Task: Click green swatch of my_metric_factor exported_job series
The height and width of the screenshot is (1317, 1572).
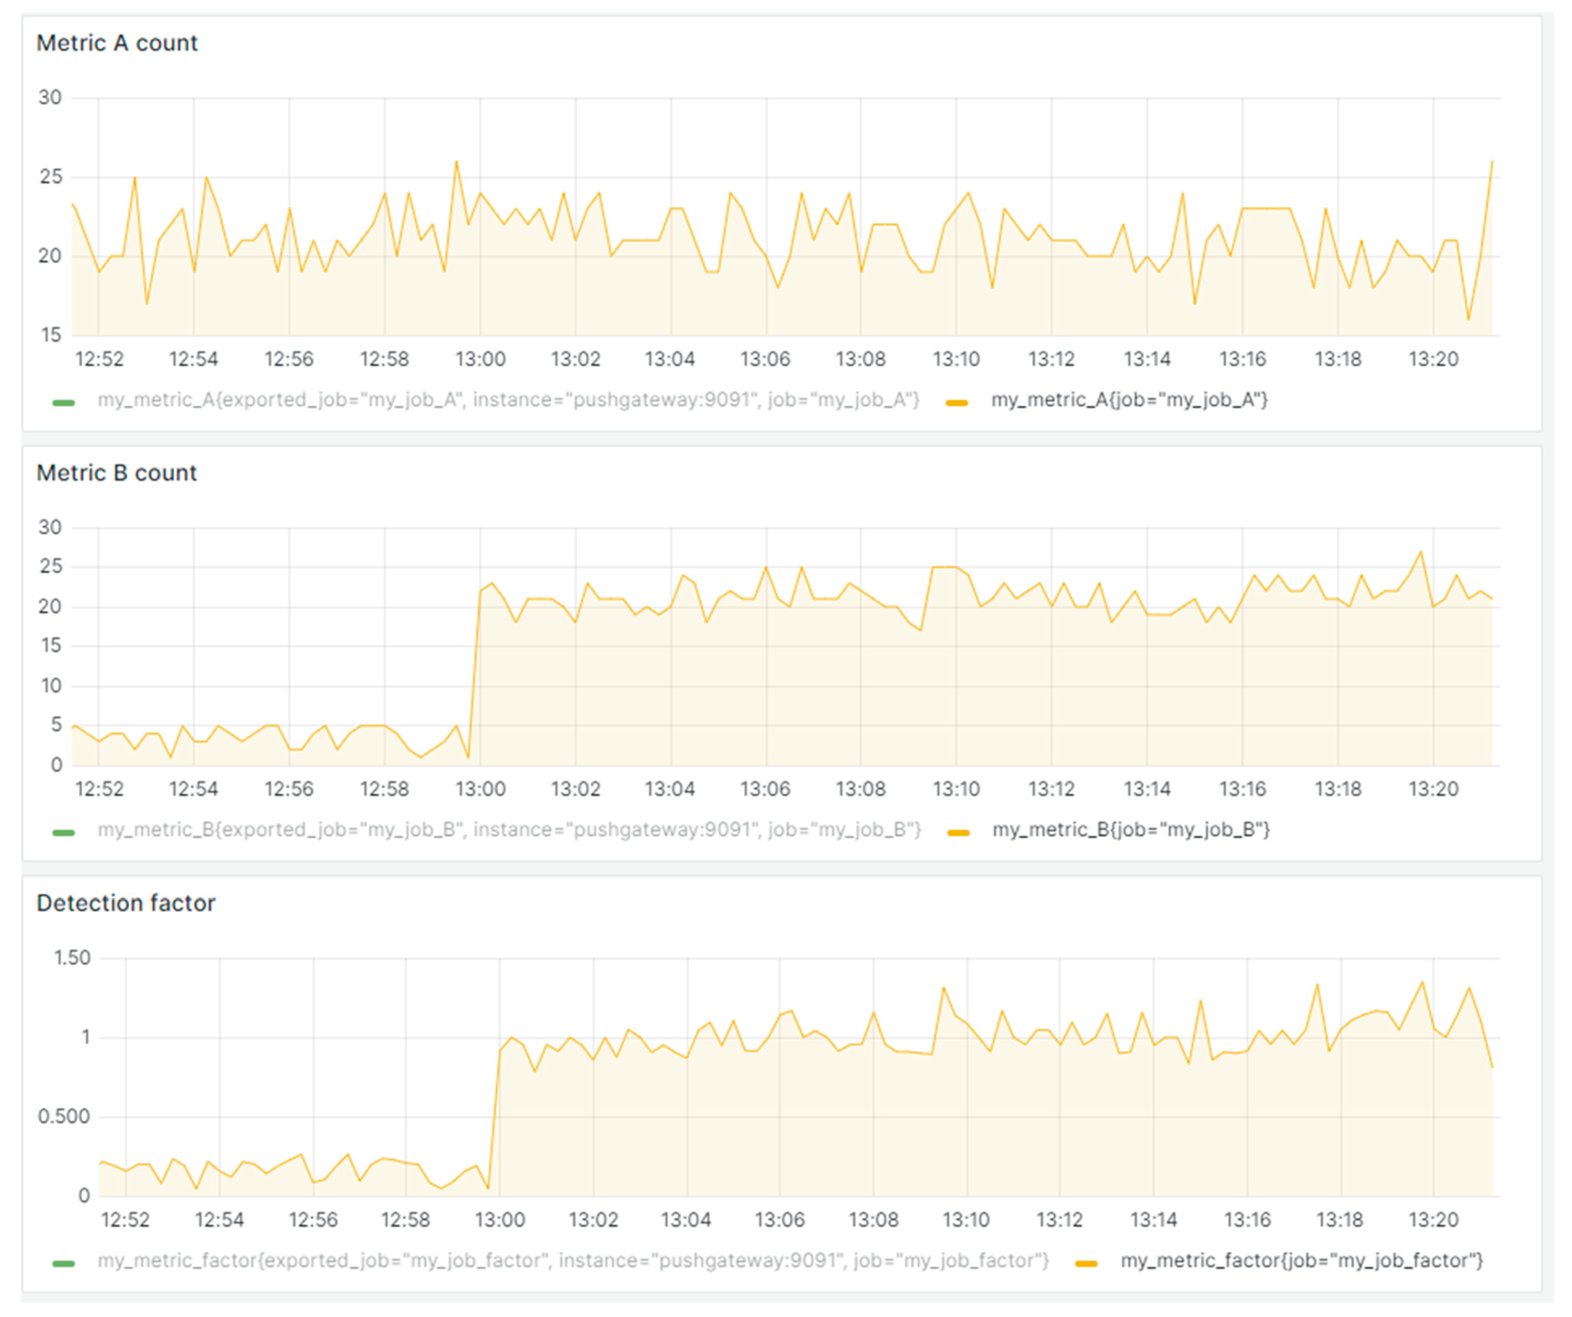Action: coord(64,1263)
